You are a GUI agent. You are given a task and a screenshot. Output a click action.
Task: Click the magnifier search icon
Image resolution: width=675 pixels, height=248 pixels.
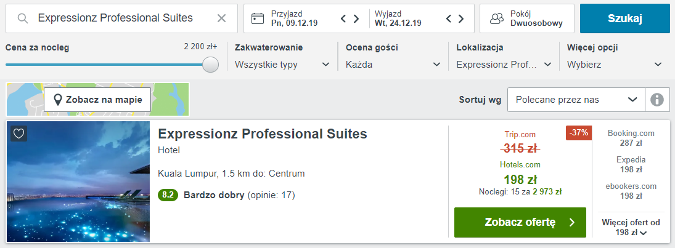pos(23,18)
